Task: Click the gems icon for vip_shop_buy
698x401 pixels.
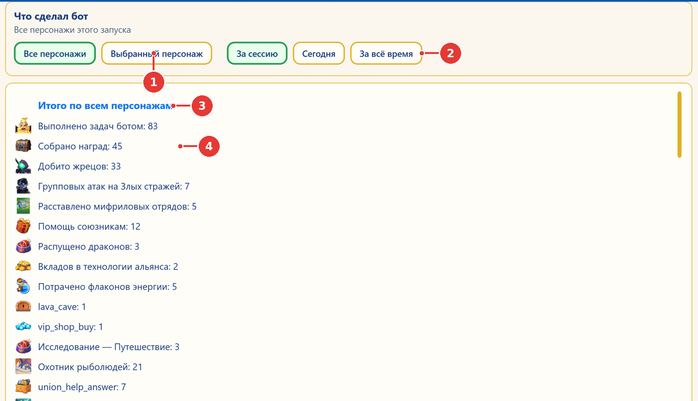Action: pyautogui.click(x=23, y=326)
